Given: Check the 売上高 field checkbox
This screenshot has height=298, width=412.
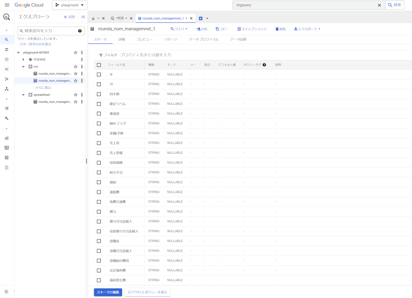Looking at the screenshot, I should [x=99, y=143].
